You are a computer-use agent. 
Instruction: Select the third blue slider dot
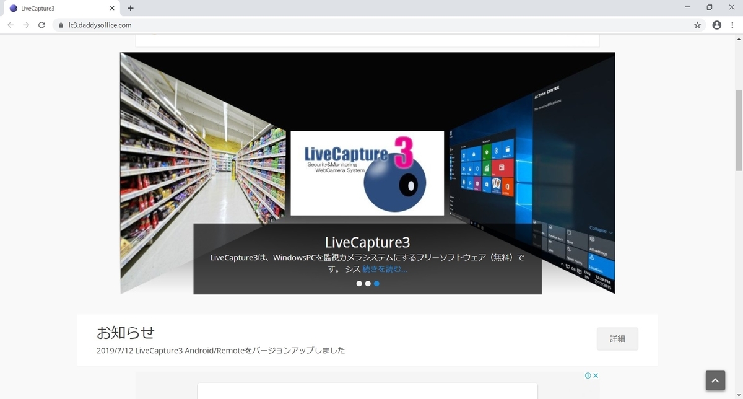pos(376,284)
